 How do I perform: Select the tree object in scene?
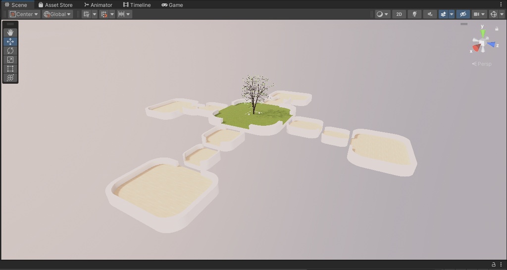coord(255,93)
